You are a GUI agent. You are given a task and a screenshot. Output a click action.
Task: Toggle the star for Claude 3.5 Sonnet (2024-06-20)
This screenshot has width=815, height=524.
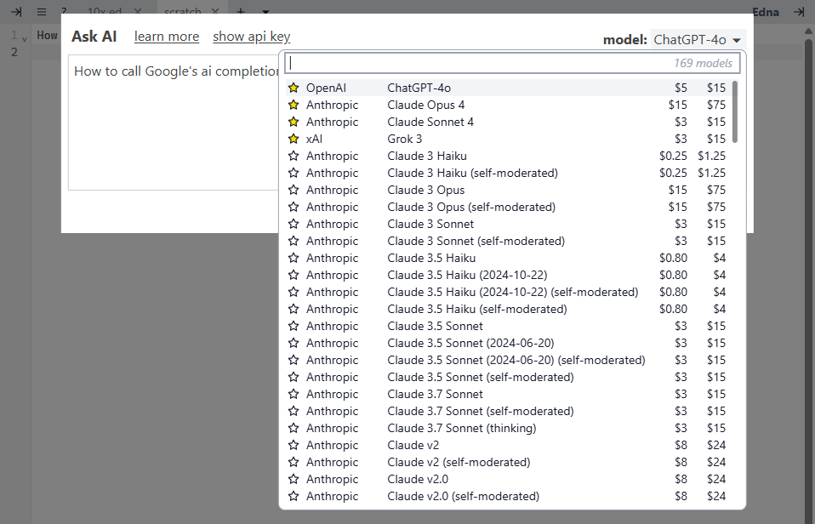[294, 343]
